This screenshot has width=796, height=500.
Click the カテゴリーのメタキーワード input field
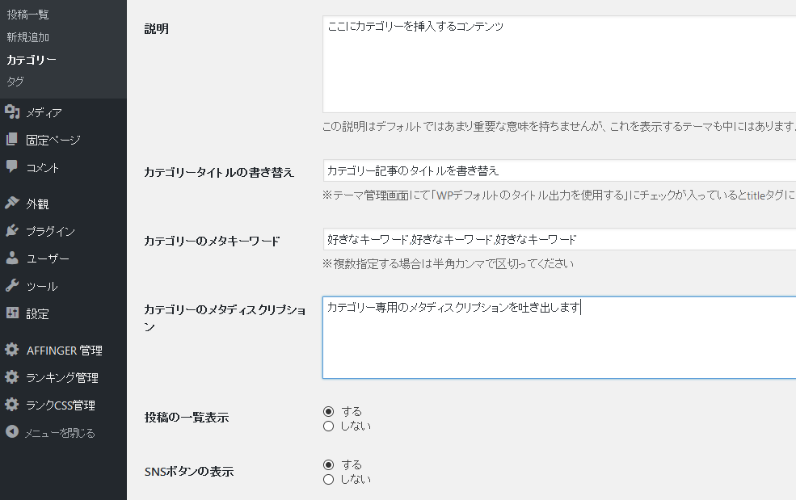(559, 239)
